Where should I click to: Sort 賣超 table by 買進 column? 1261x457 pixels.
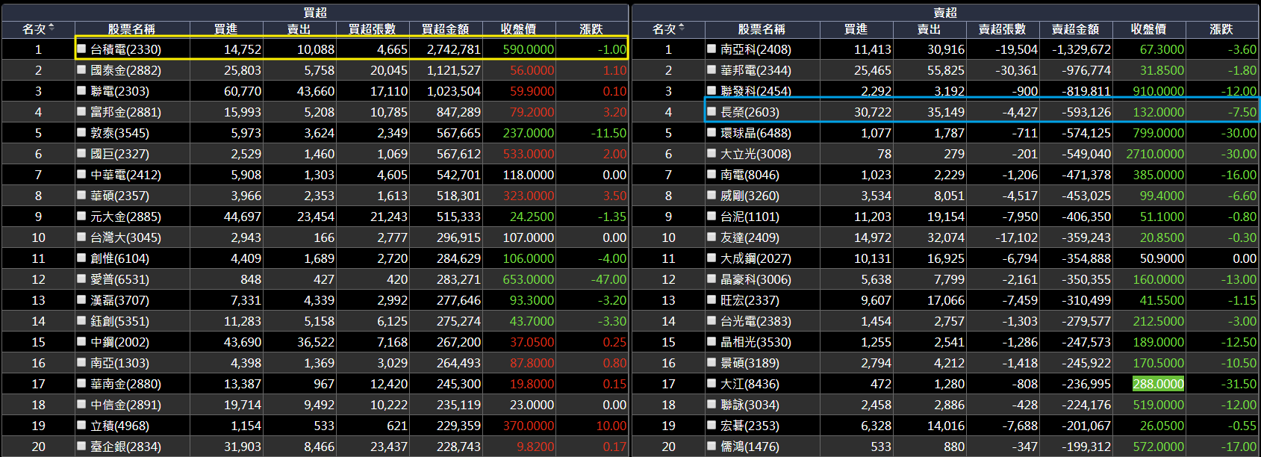856,29
